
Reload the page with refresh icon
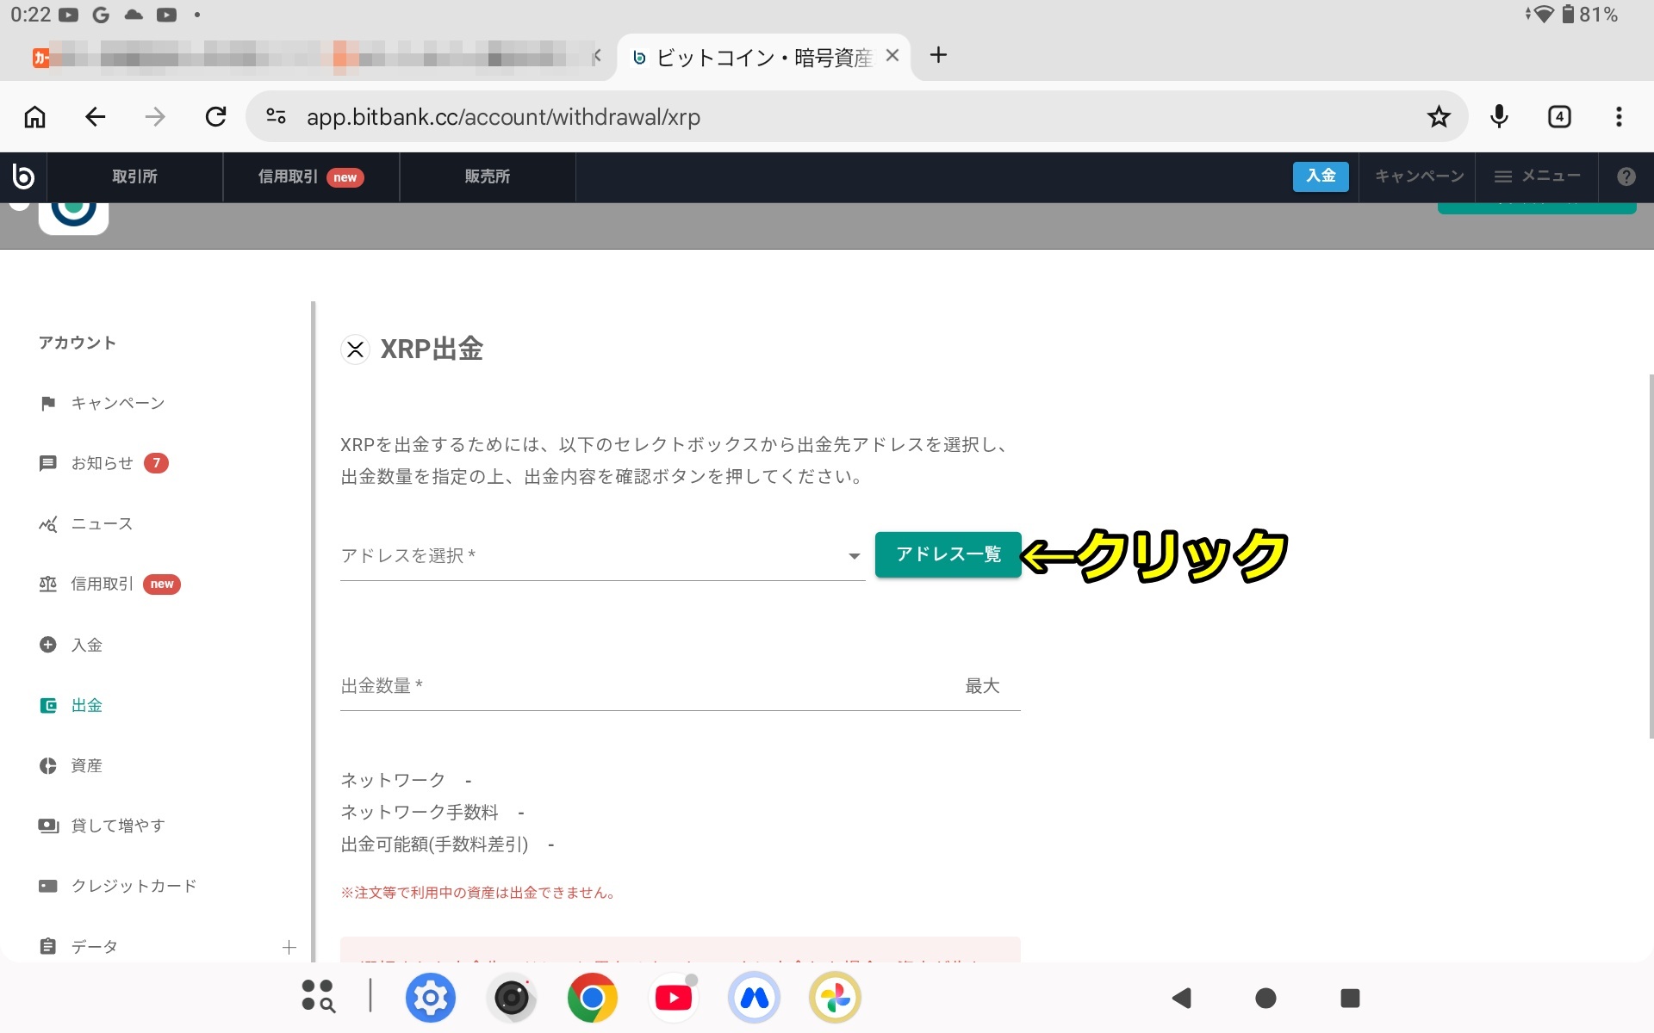(x=215, y=117)
